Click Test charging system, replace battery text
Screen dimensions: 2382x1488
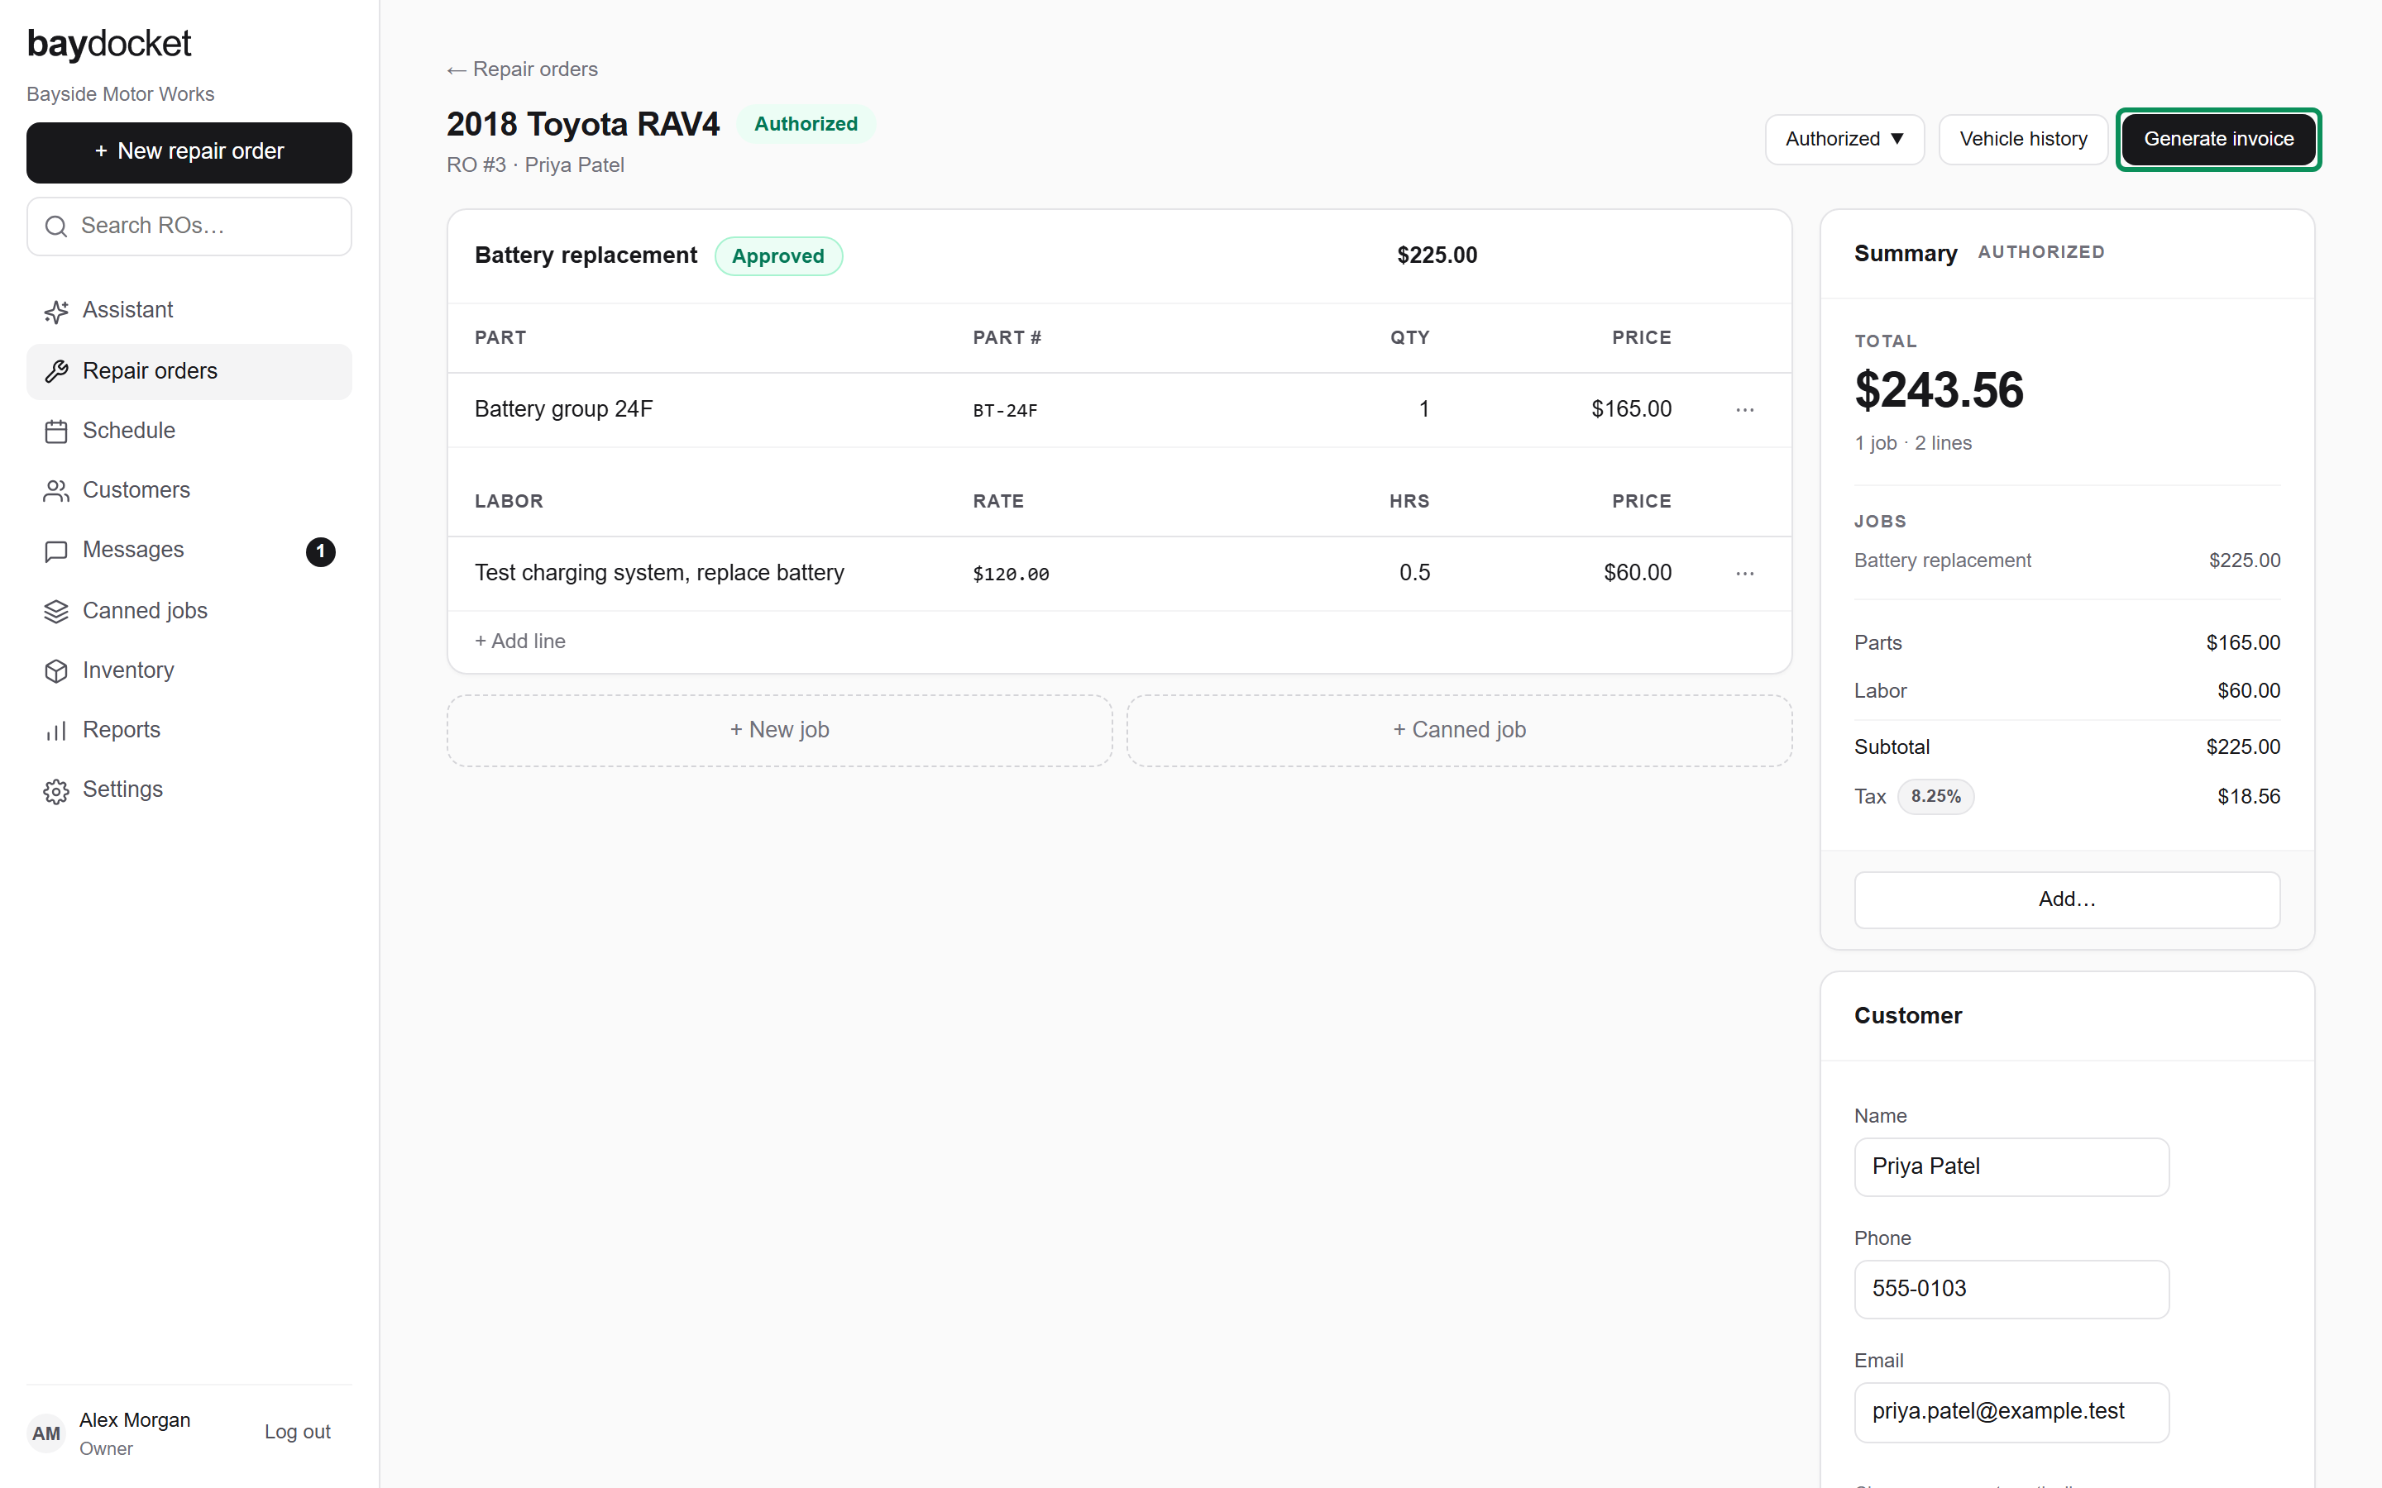pos(659,573)
